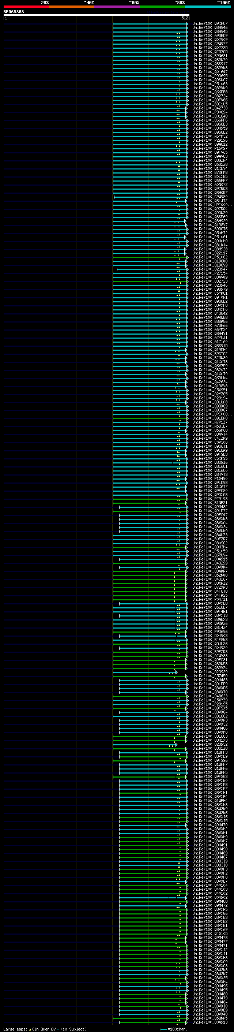The width and height of the screenshot is (234, 1032).
Task: Click the cyan ~100% identity legend bar
Action: (x=208, y=7)
